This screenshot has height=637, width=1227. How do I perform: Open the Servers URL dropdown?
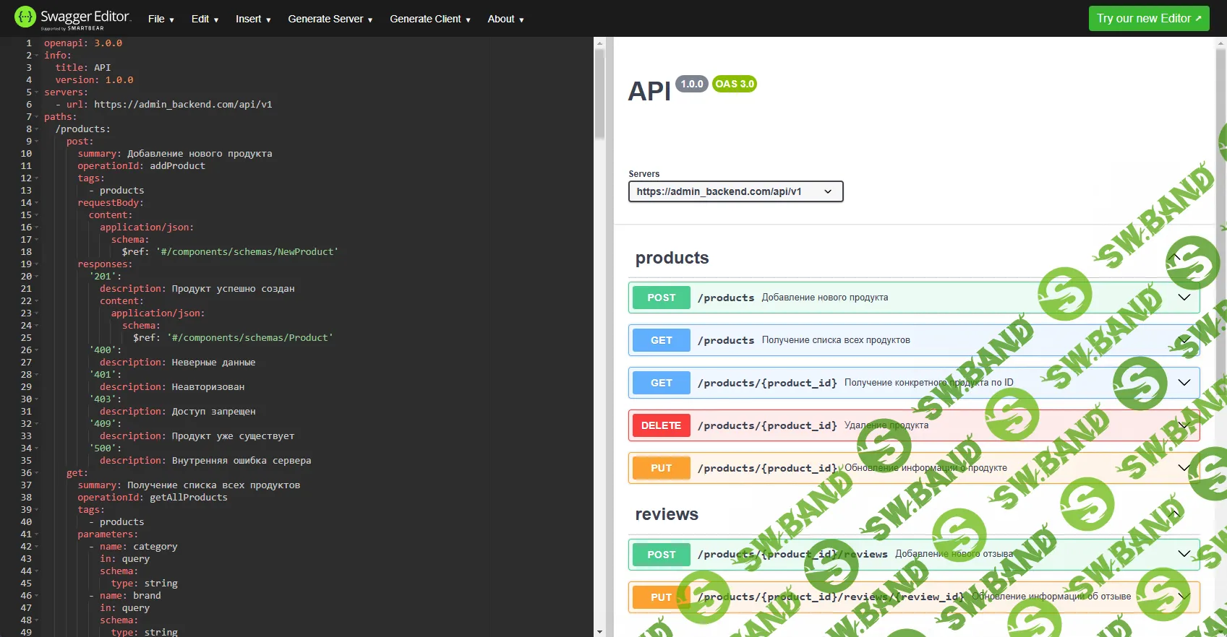coord(735,191)
